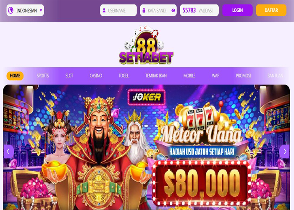This screenshot has width=294, height=210.
Task: Focus the Username input field
Action: click(118, 10)
